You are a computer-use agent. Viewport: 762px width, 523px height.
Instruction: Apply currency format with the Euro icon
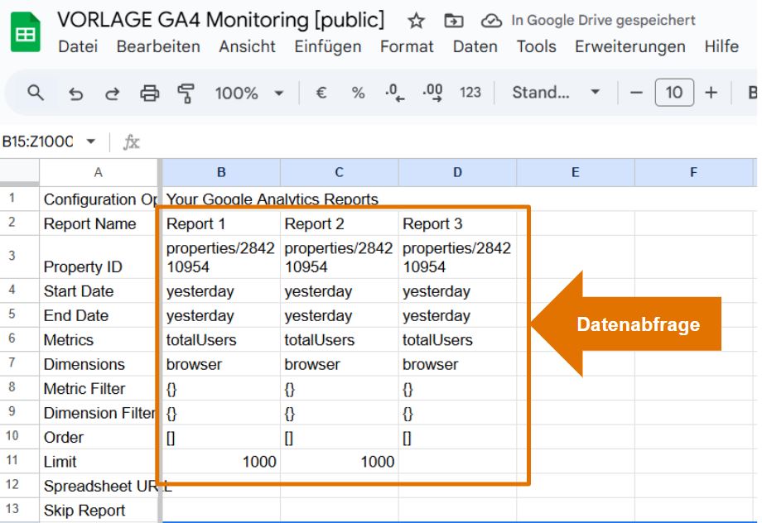click(x=323, y=93)
